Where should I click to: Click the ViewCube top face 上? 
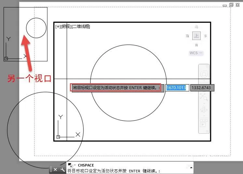196,36
